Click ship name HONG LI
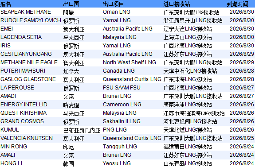The height and width of the screenshot is (167, 255). 11,163
